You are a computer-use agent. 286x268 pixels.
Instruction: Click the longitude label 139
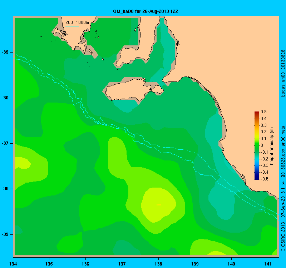[195, 264]
